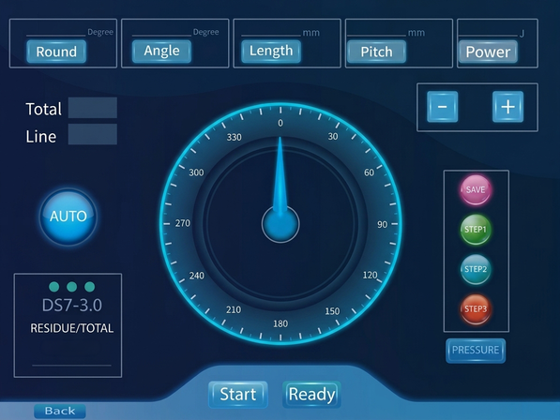The height and width of the screenshot is (420, 560).
Task: Click the Power J value line
Action: coord(488,36)
